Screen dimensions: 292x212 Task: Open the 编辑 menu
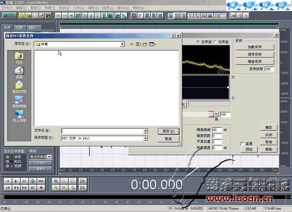pos(21,8)
